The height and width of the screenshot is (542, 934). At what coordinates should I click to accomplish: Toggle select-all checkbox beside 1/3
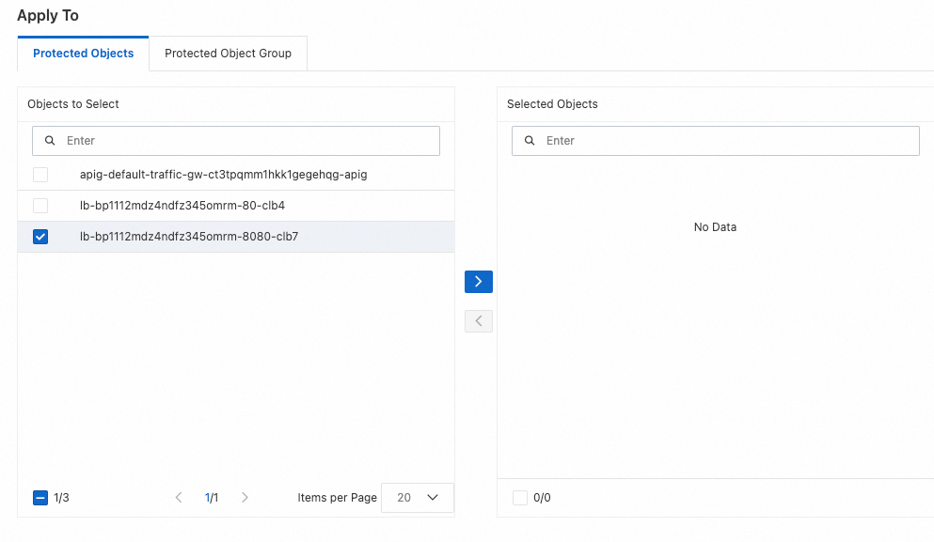pos(40,497)
